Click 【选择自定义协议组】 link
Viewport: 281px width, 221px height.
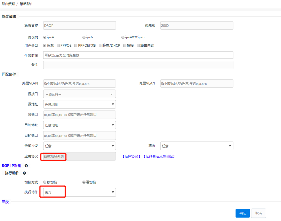tap(159, 156)
